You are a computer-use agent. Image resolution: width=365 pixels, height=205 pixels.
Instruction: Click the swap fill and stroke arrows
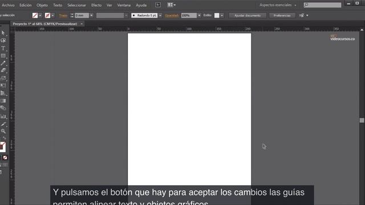pyautogui.click(x=5, y=138)
